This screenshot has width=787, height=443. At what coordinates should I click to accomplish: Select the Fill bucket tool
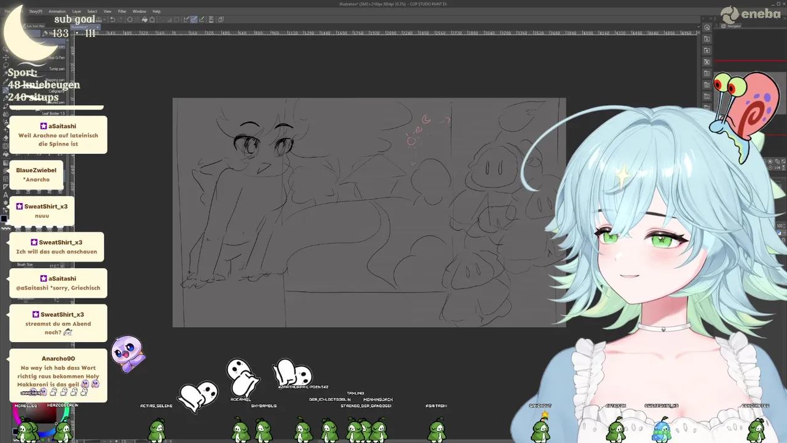click(x=6, y=154)
